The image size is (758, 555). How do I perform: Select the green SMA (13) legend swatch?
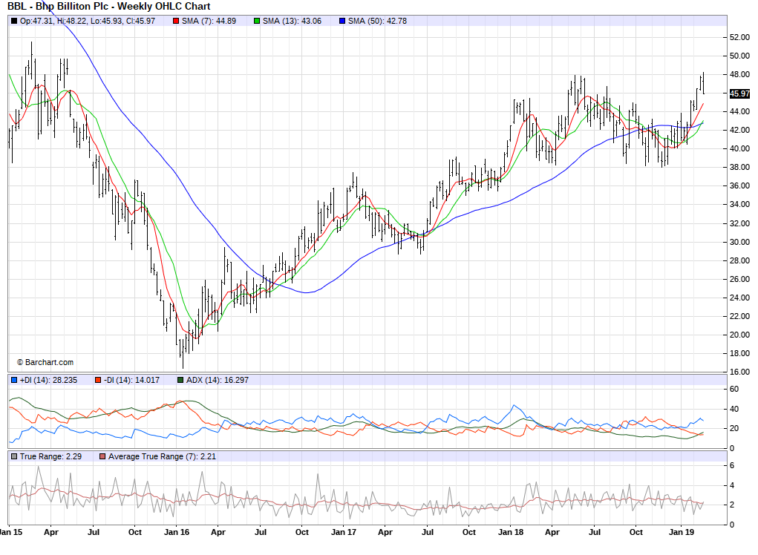coord(257,21)
